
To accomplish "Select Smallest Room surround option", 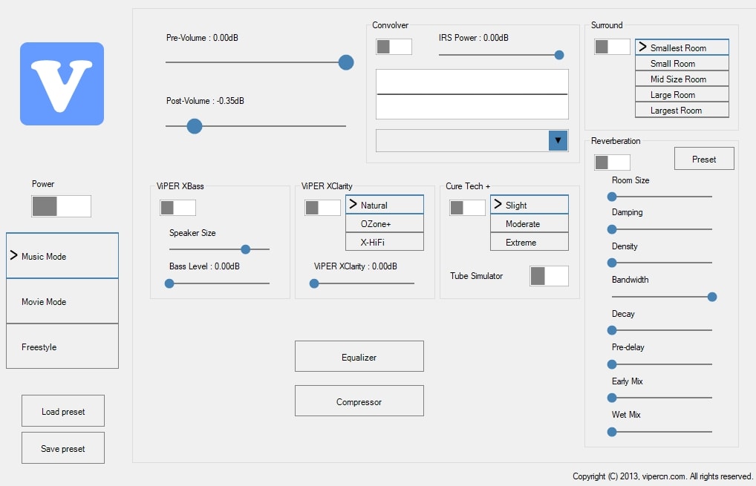I will 682,47.
